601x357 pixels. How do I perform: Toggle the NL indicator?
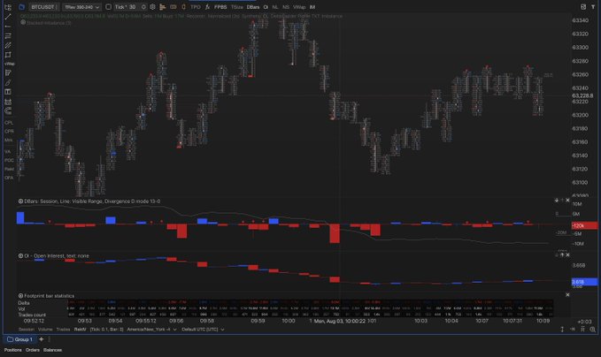275,7
